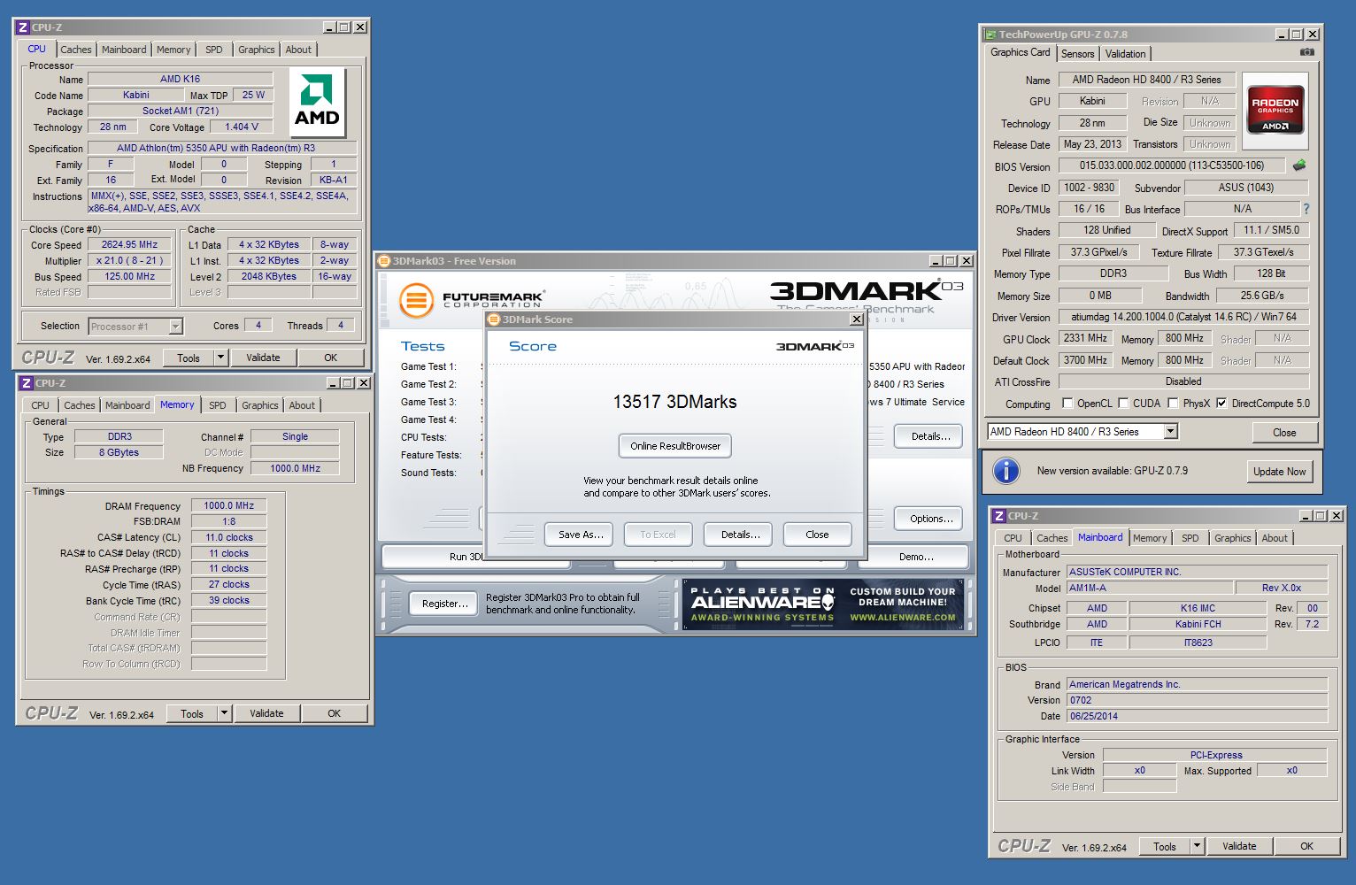Open the Processor #1 selection dropdown
This screenshot has width=1356, height=885.
click(175, 327)
